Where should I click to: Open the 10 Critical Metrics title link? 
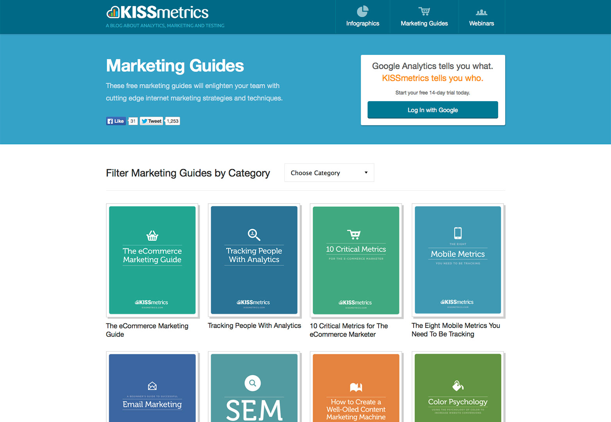tap(348, 330)
